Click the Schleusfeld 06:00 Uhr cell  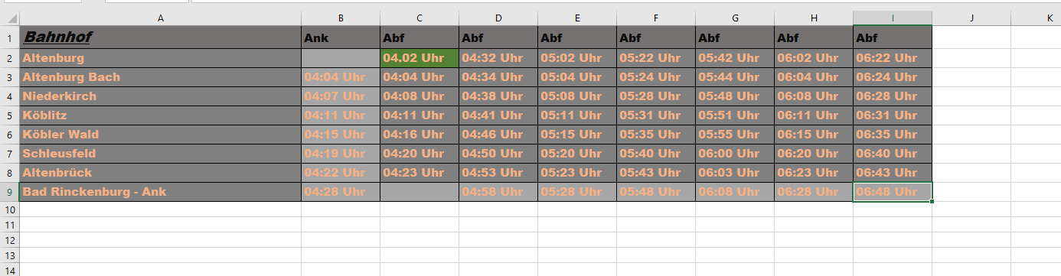735,154
